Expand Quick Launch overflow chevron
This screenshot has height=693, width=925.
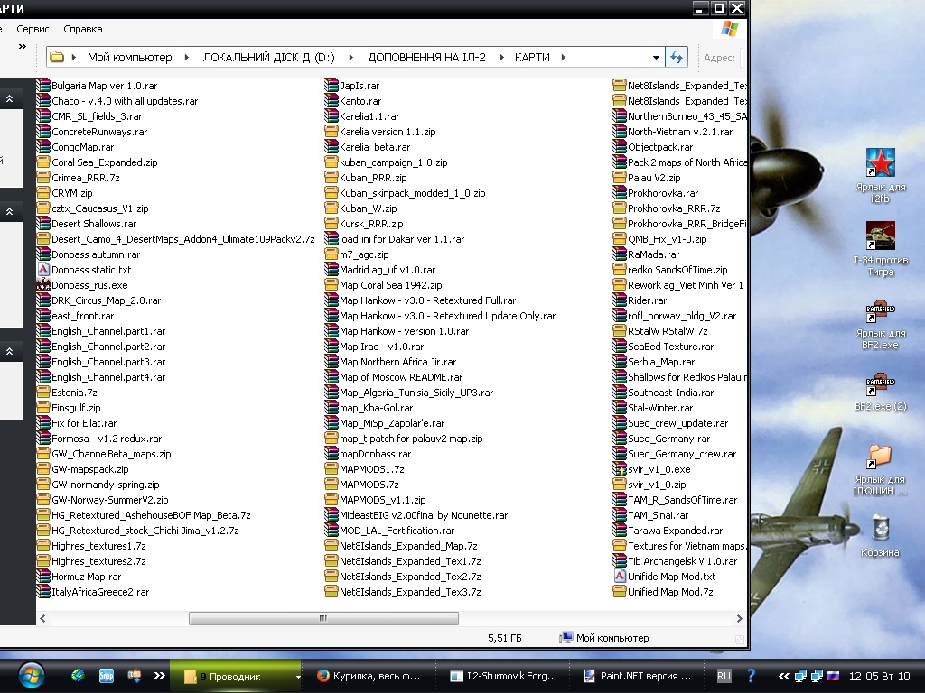[159, 675]
